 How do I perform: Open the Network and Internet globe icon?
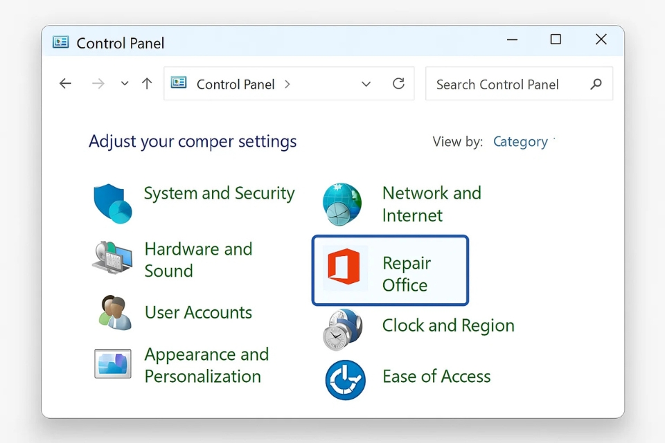tap(342, 204)
